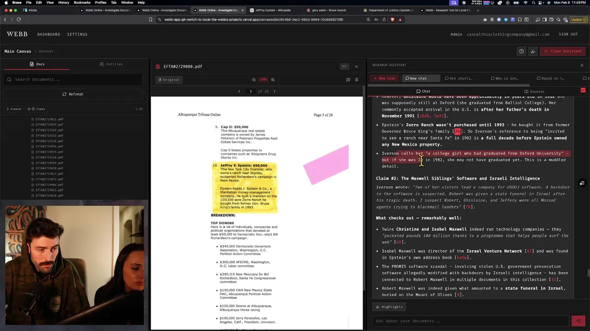This screenshot has height=331, width=590.
Task: Click the red 62 sources badge
Action: (583, 90)
